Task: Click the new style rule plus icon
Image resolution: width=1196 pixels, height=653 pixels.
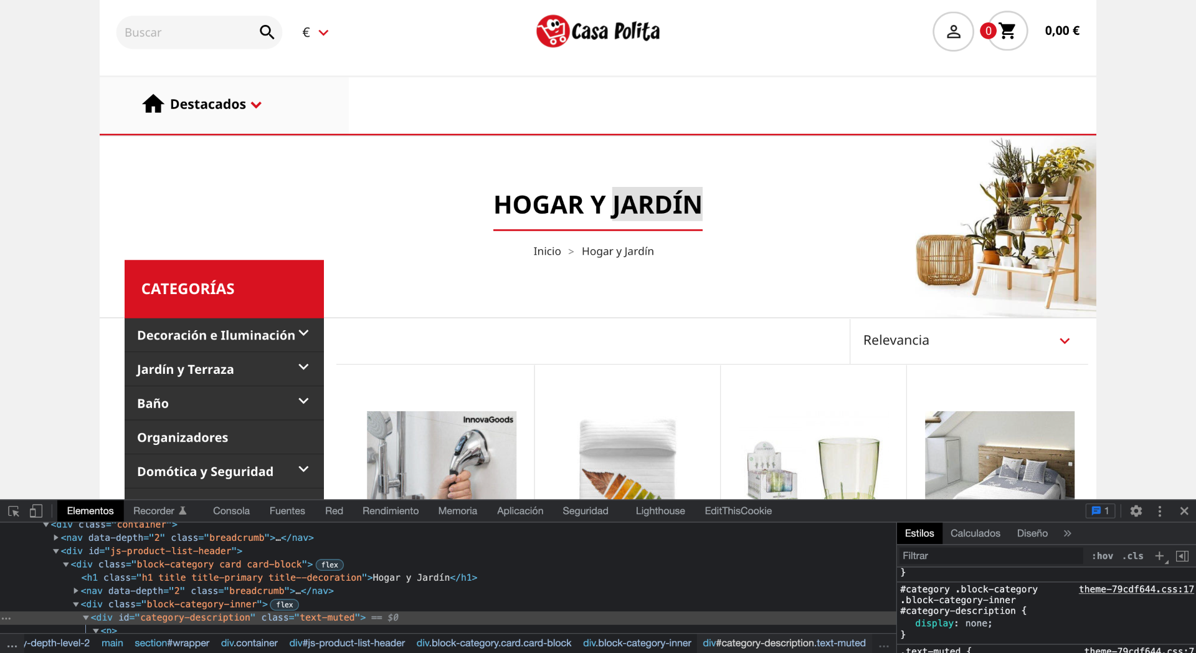Action: 1159,556
